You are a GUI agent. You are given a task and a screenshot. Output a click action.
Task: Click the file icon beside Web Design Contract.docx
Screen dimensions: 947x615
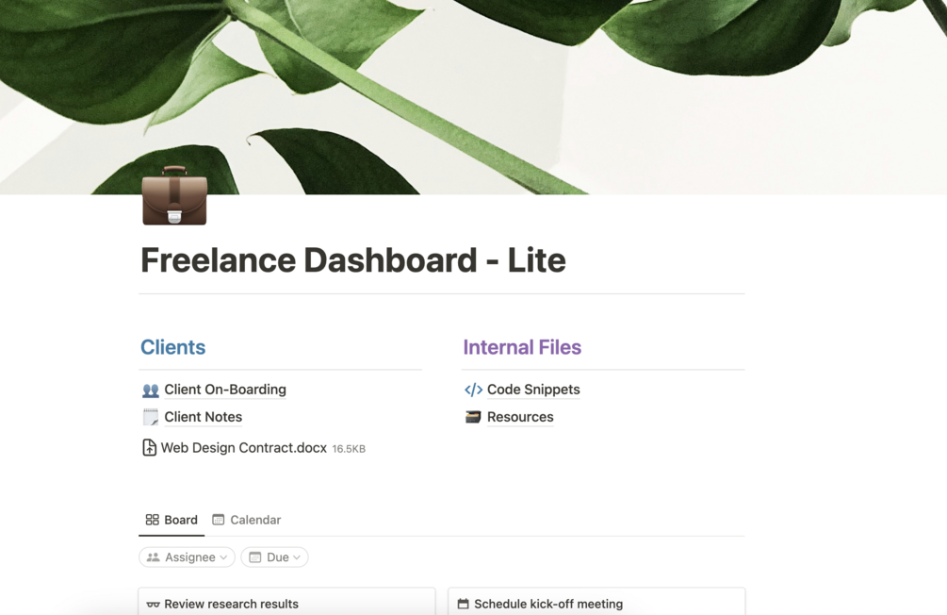point(151,447)
